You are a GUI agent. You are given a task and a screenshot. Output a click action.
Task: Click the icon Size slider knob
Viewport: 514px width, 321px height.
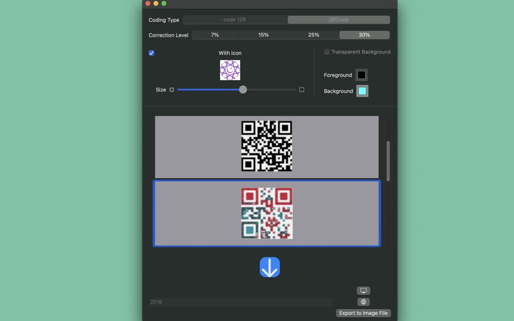243,89
